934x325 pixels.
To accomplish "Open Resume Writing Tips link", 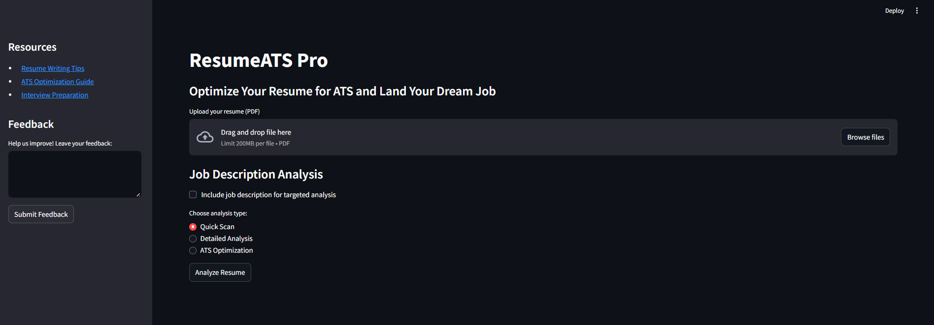I will tap(53, 68).
